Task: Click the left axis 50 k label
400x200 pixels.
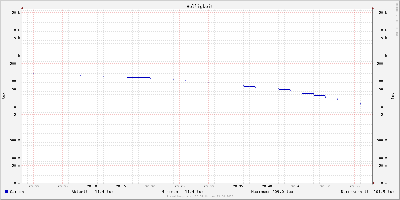Action: 16,13
